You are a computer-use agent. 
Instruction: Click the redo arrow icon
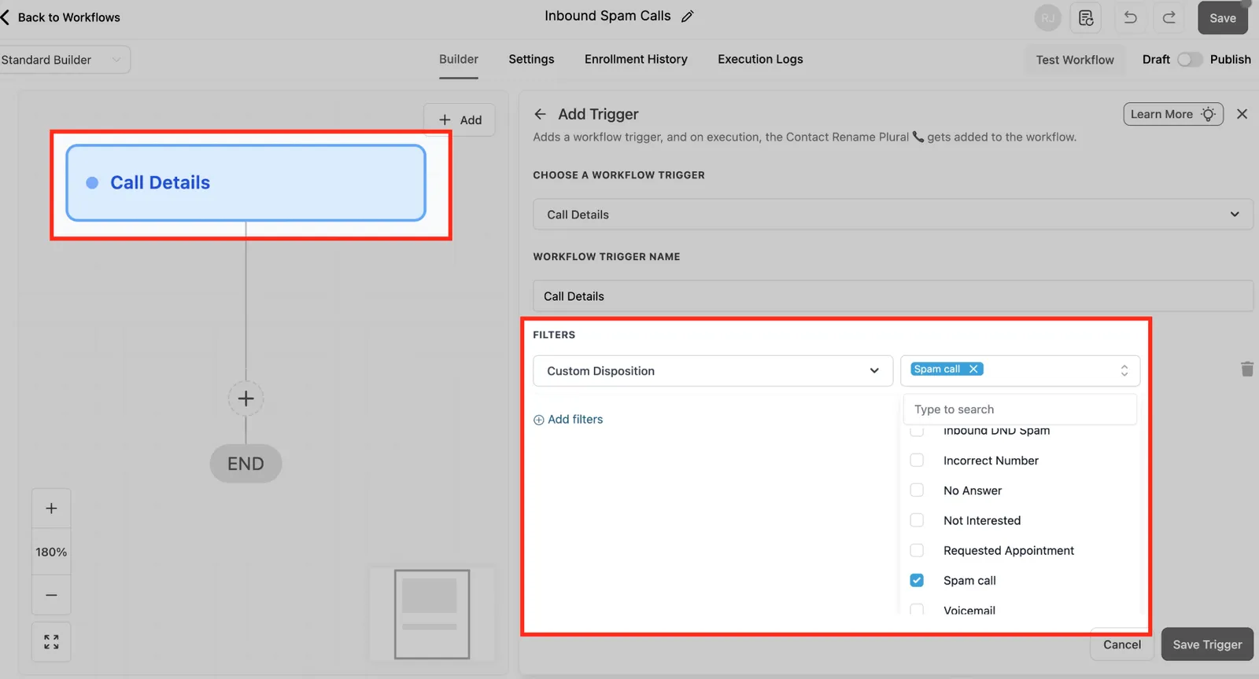tap(1169, 17)
